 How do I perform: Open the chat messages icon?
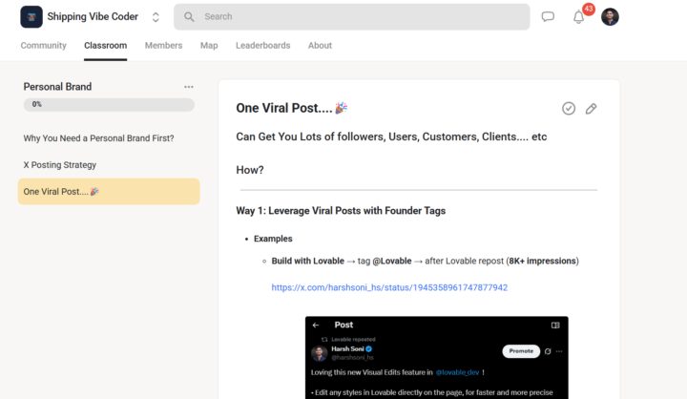click(548, 17)
